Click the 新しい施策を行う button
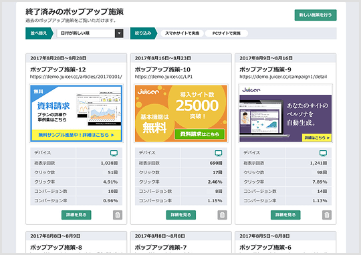The height and width of the screenshot is (255, 361). [316, 15]
